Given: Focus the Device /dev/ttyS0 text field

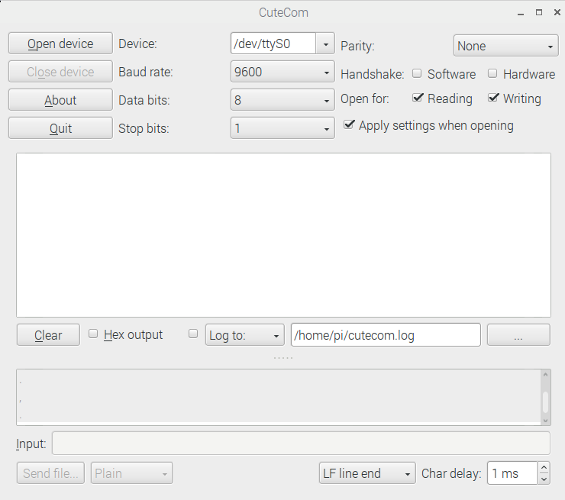Looking at the screenshot, I should (273, 44).
